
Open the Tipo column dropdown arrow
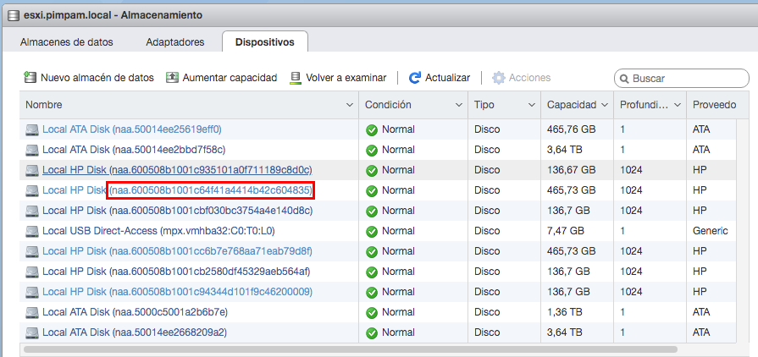click(x=532, y=105)
